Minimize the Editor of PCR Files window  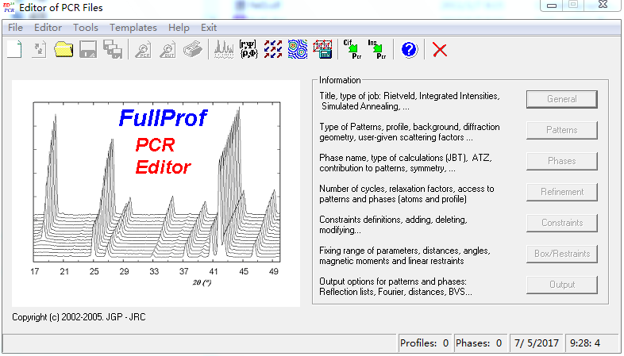pos(553,5)
